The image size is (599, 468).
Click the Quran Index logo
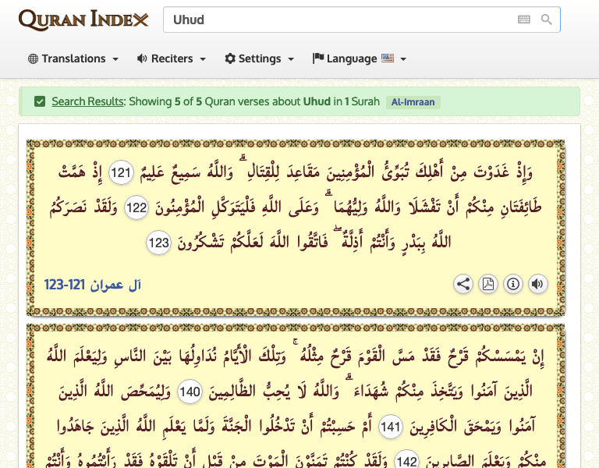click(x=83, y=19)
